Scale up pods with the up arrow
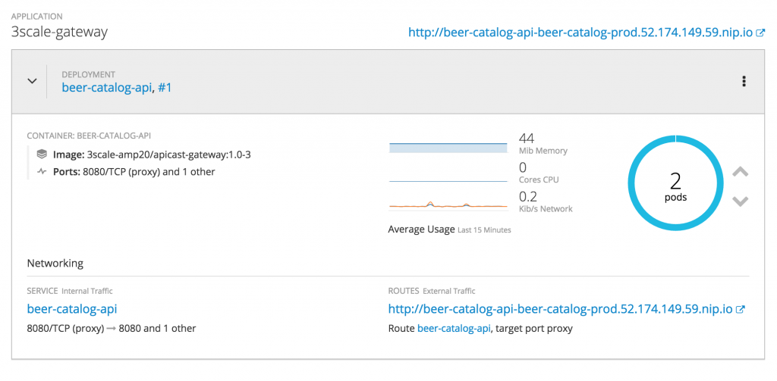Viewport: 777px width, 381px height. [x=741, y=173]
